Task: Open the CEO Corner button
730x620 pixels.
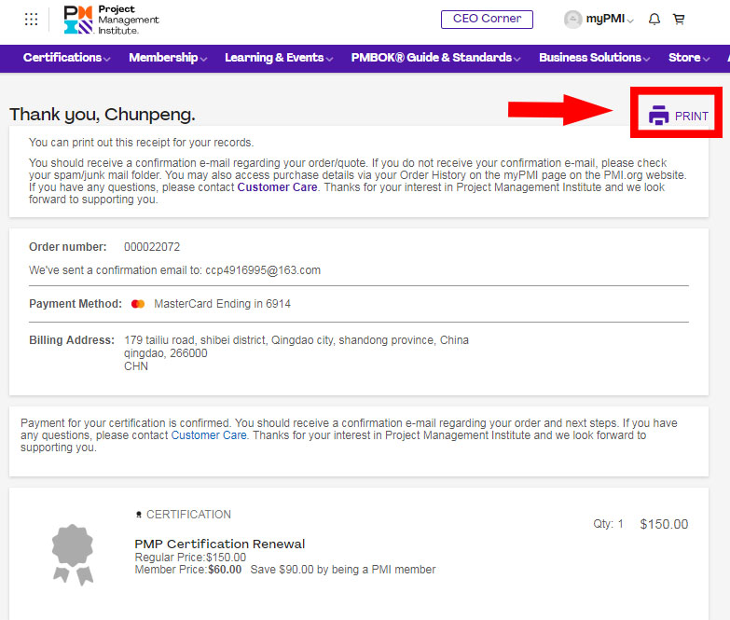Action: click(x=487, y=19)
